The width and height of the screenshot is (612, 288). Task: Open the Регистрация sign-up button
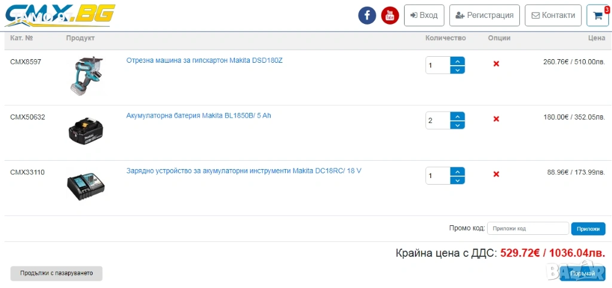(x=484, y=16)
